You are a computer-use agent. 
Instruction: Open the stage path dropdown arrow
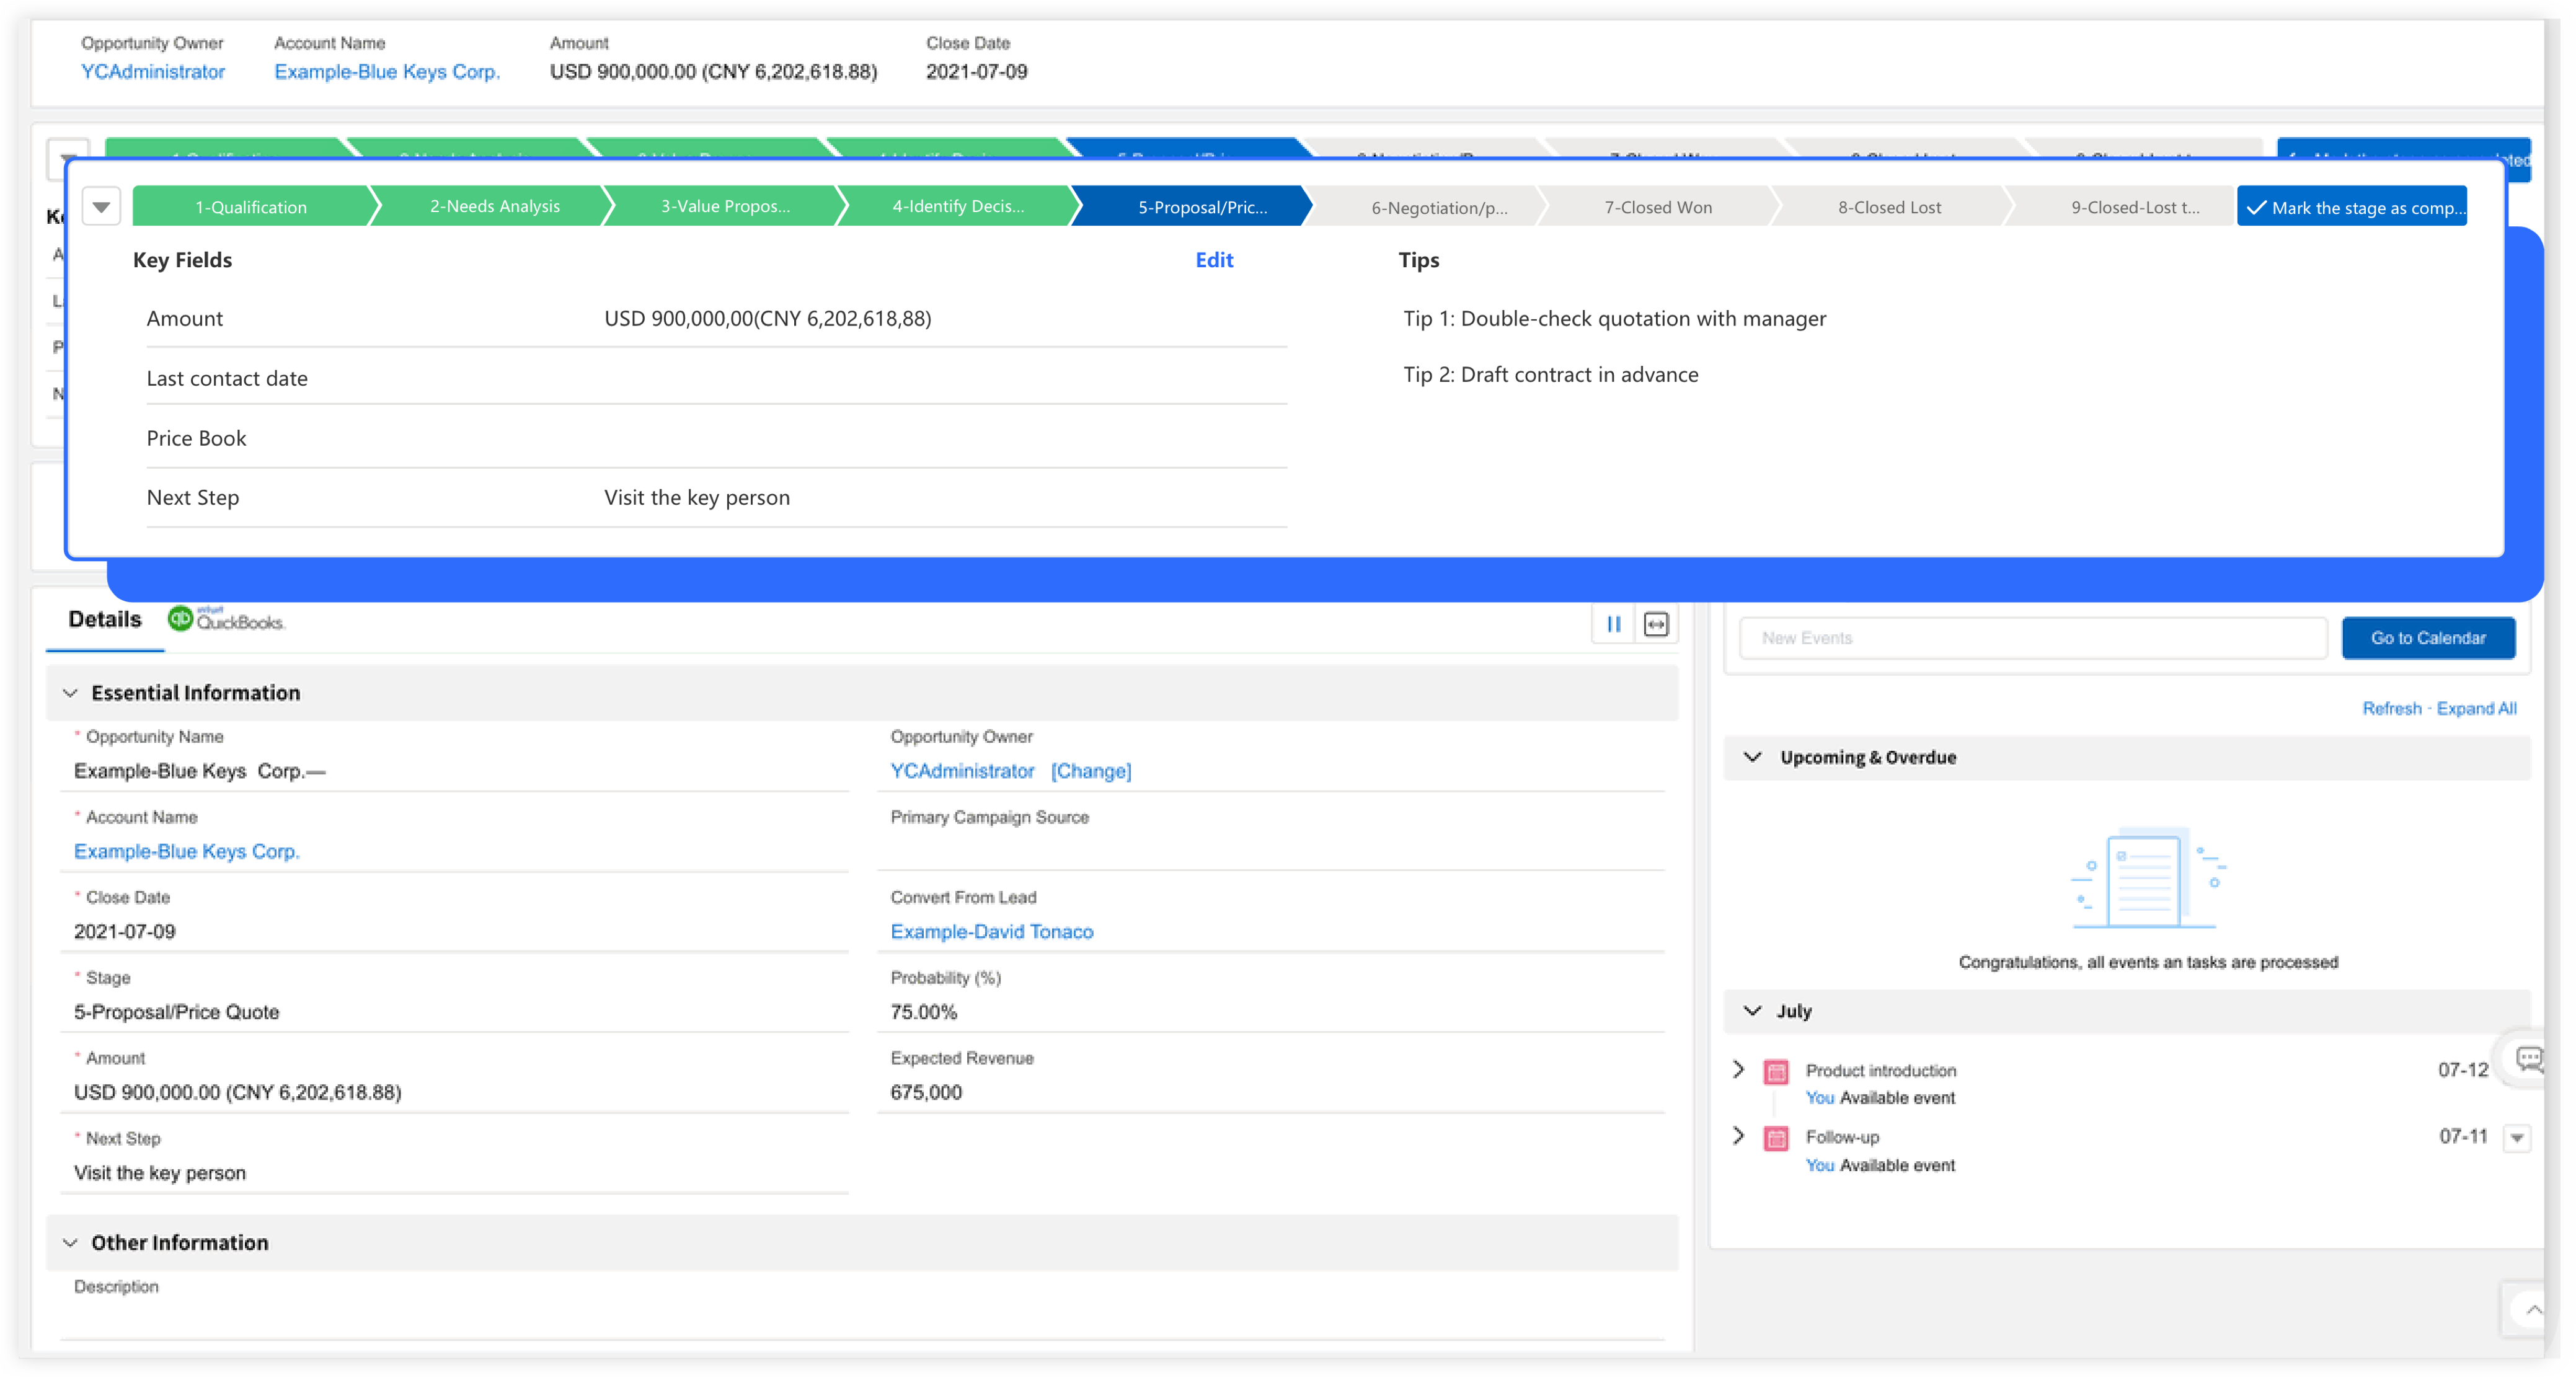[x=101, y=207]
